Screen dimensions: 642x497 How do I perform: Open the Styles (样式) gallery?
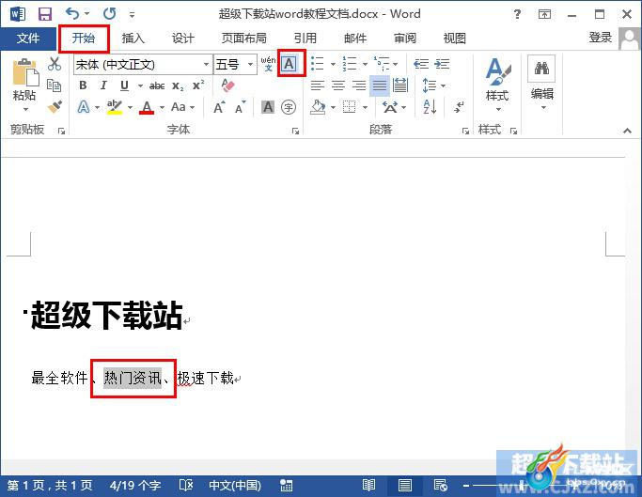(x=497, y=85)
